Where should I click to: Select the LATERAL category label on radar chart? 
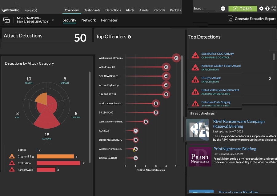tap(76, 115)
